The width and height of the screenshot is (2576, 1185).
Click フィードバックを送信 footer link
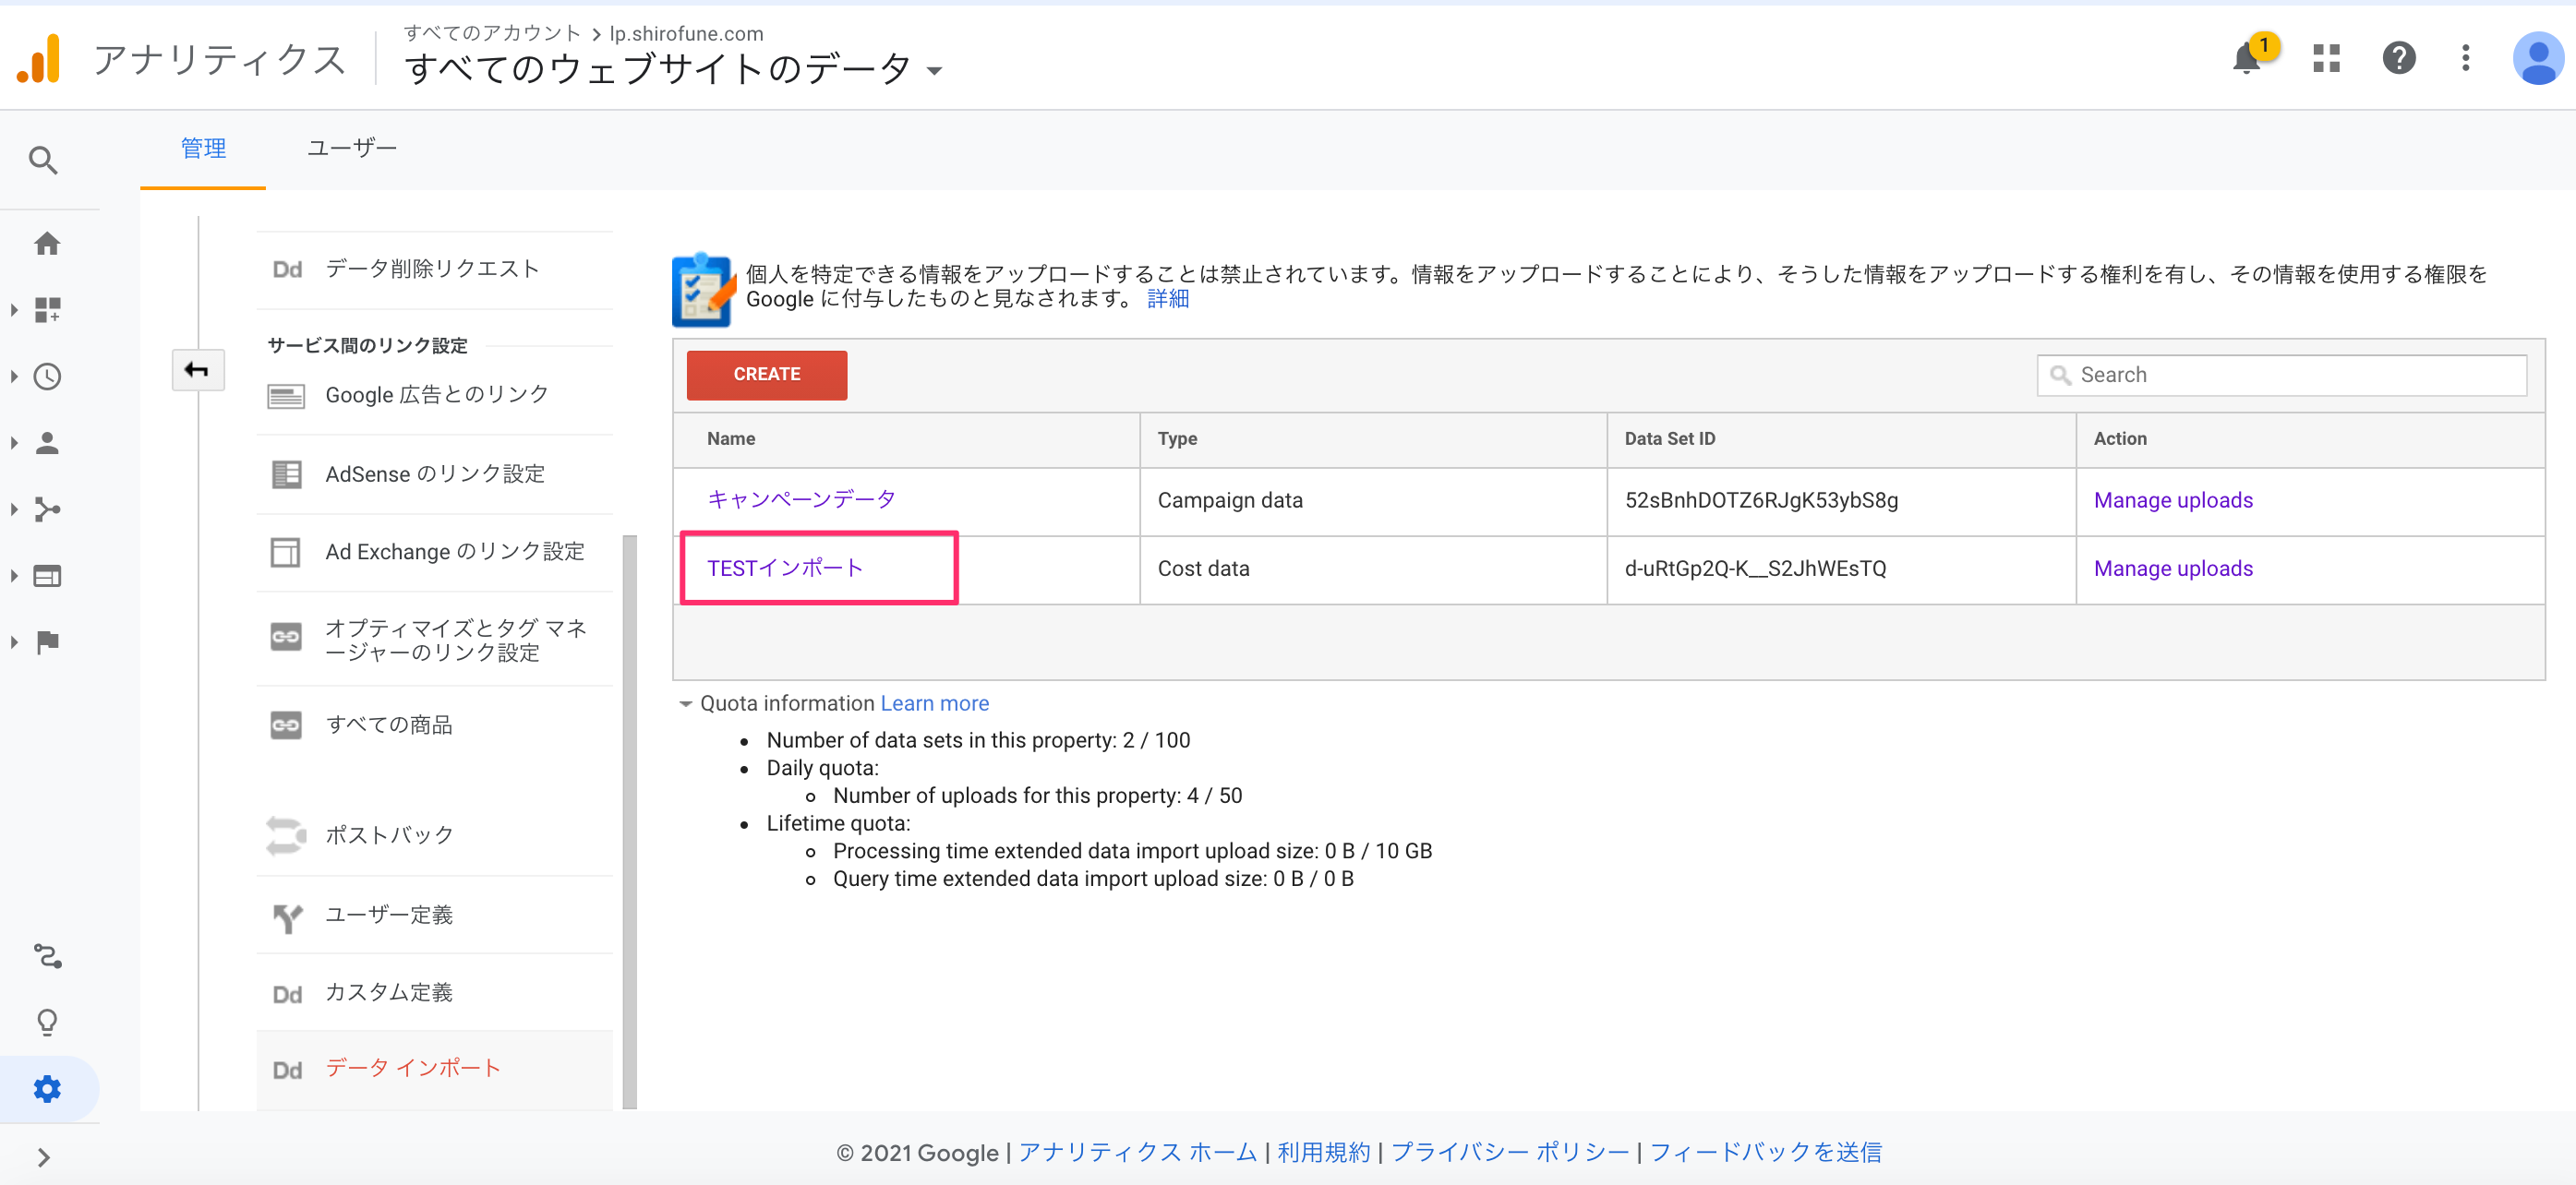(1765, 1152)
